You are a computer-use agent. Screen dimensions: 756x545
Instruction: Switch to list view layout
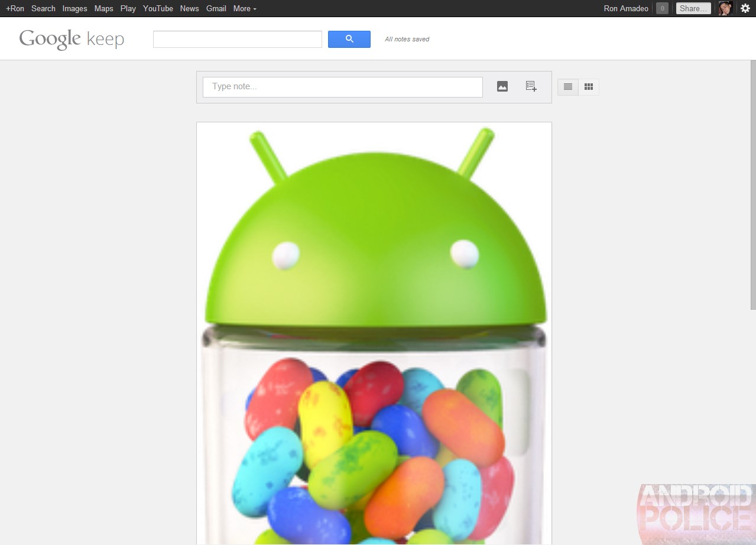[567, 87]
